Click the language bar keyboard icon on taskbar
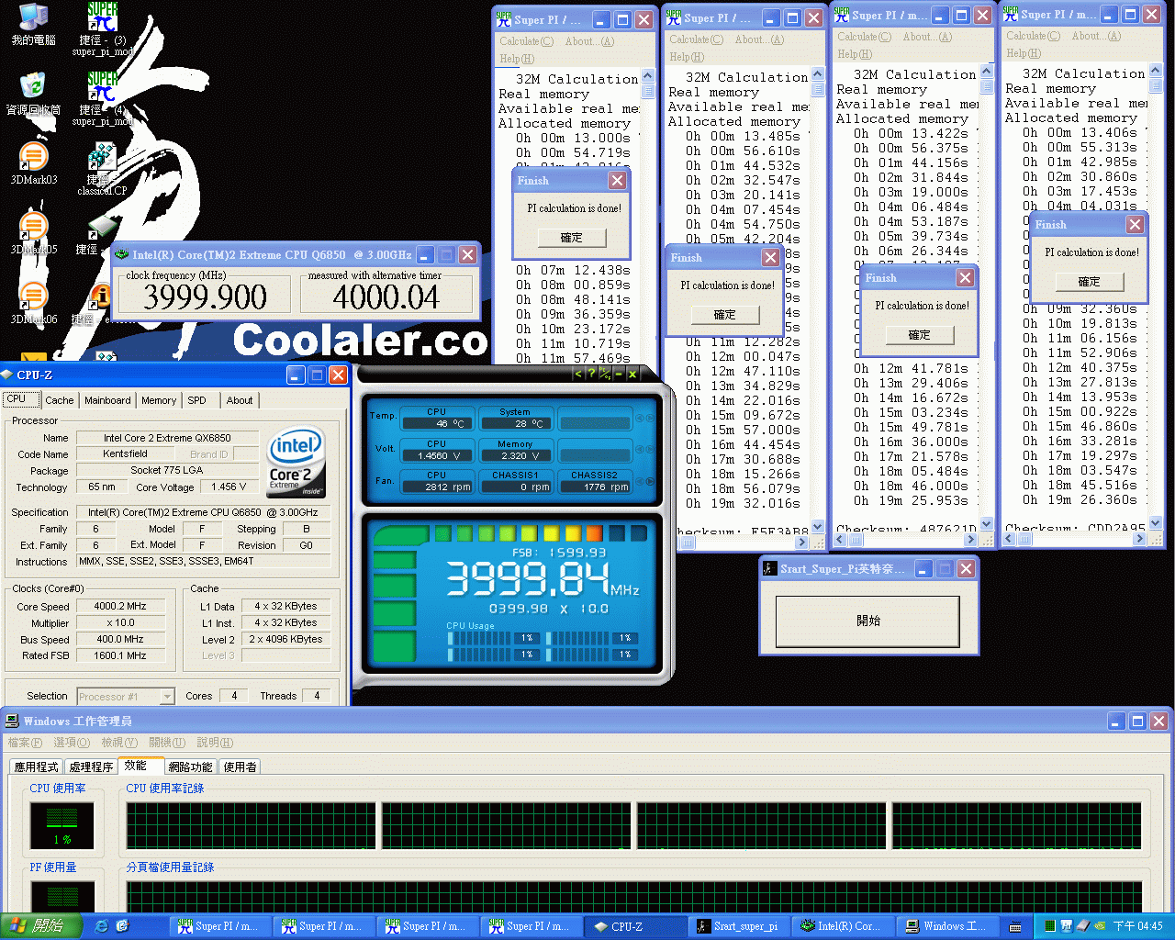Screen dimensions: 1175x940 [x=1015, y=925]
